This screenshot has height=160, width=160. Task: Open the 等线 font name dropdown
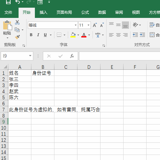point(76,25)
